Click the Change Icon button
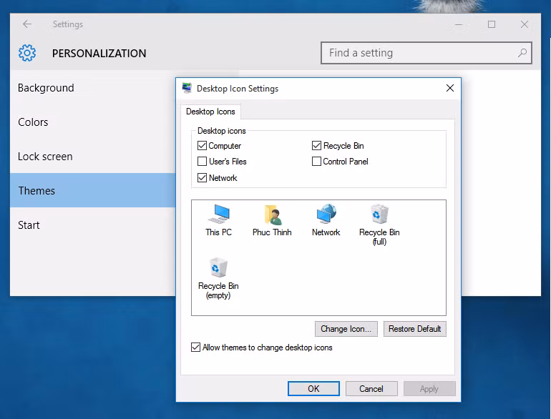Screen dimensions: 551x419 click(346, 329)
